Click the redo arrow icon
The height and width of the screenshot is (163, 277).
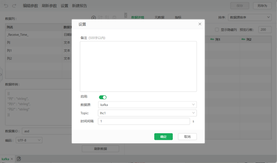(x=14, y=6)
